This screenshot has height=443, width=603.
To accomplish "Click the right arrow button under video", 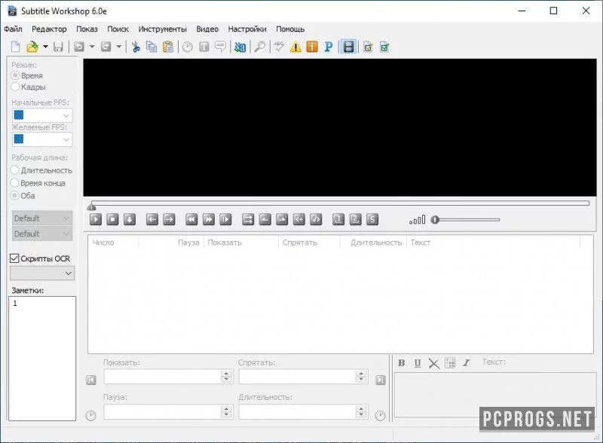I will coord(169,219).
